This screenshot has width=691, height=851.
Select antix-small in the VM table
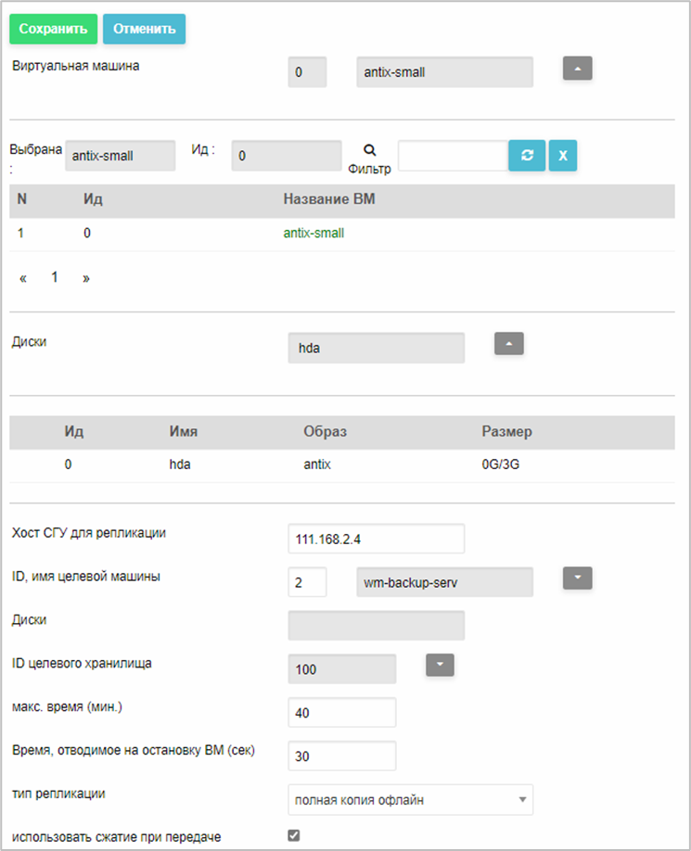[x=314, y=234]
